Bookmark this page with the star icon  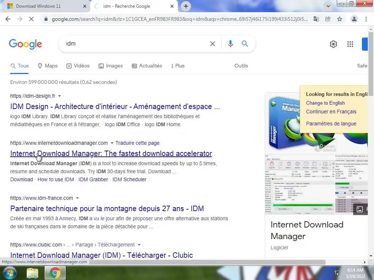point(340,19)
